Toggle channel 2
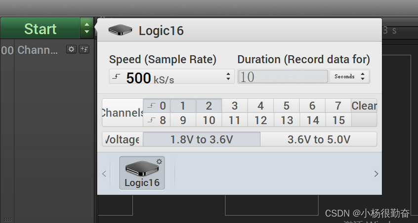 coord(209,106)
